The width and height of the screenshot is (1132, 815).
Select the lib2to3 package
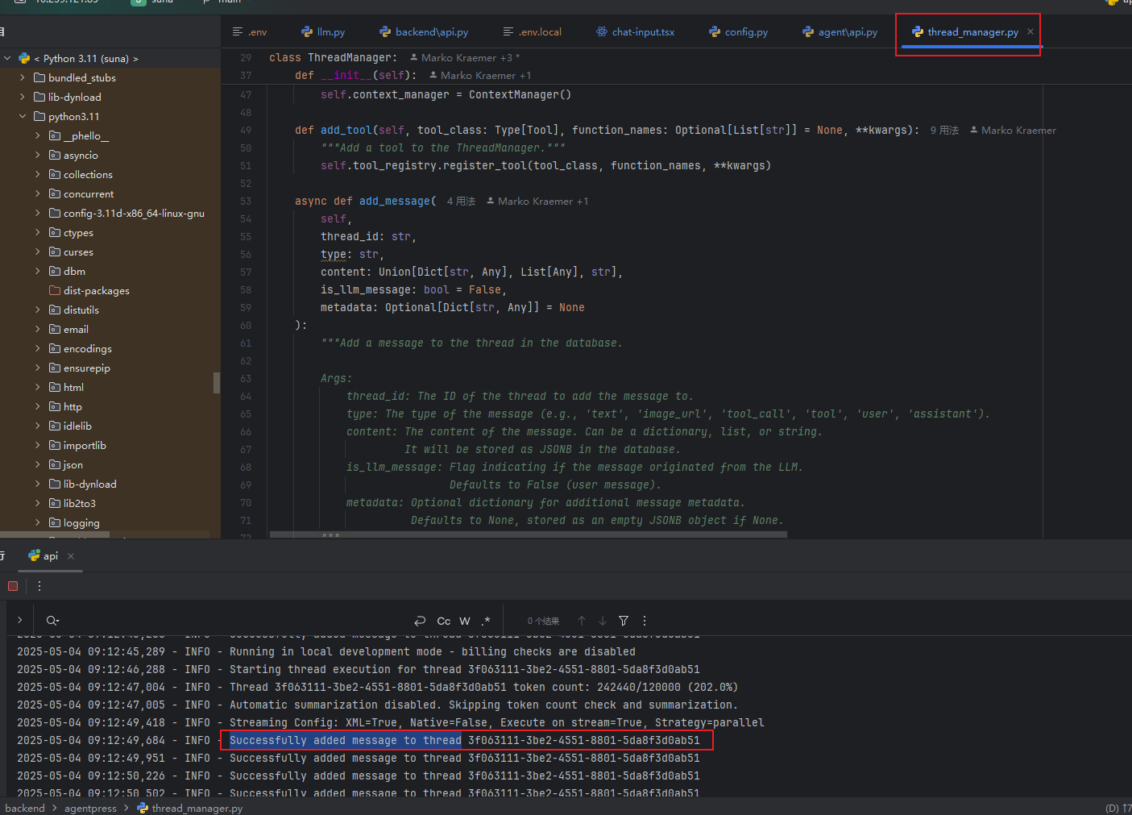click(x=73, y=503)
